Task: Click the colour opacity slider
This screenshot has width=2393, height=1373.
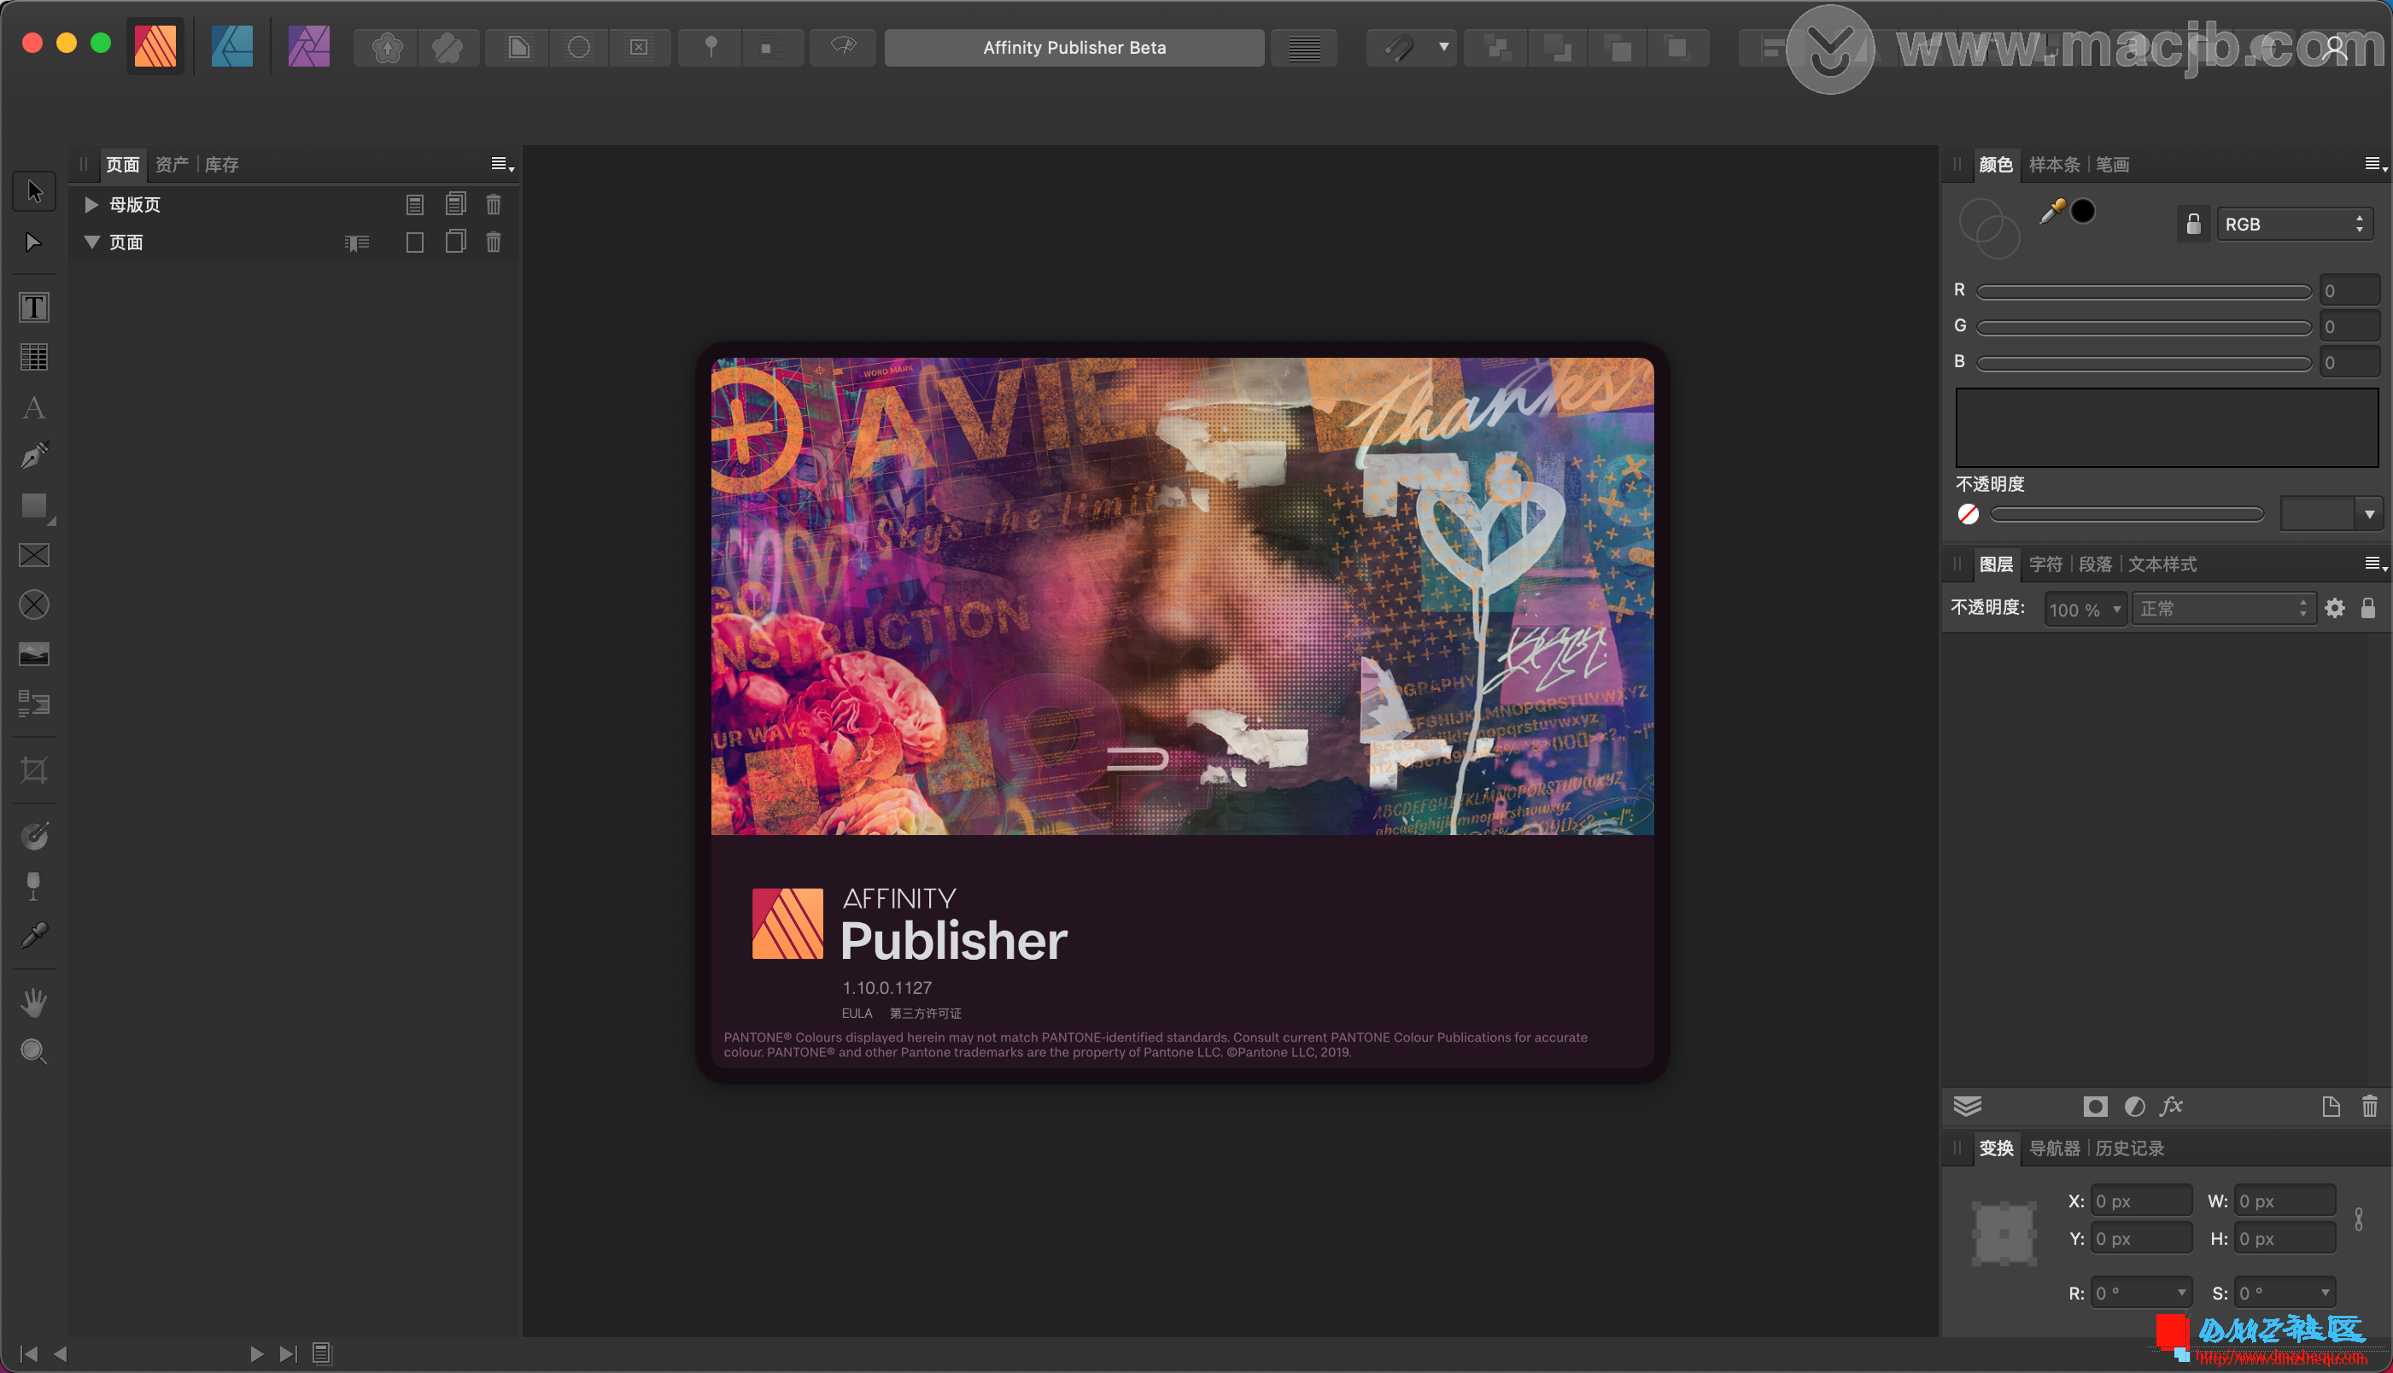Action: pos(2127,514)
